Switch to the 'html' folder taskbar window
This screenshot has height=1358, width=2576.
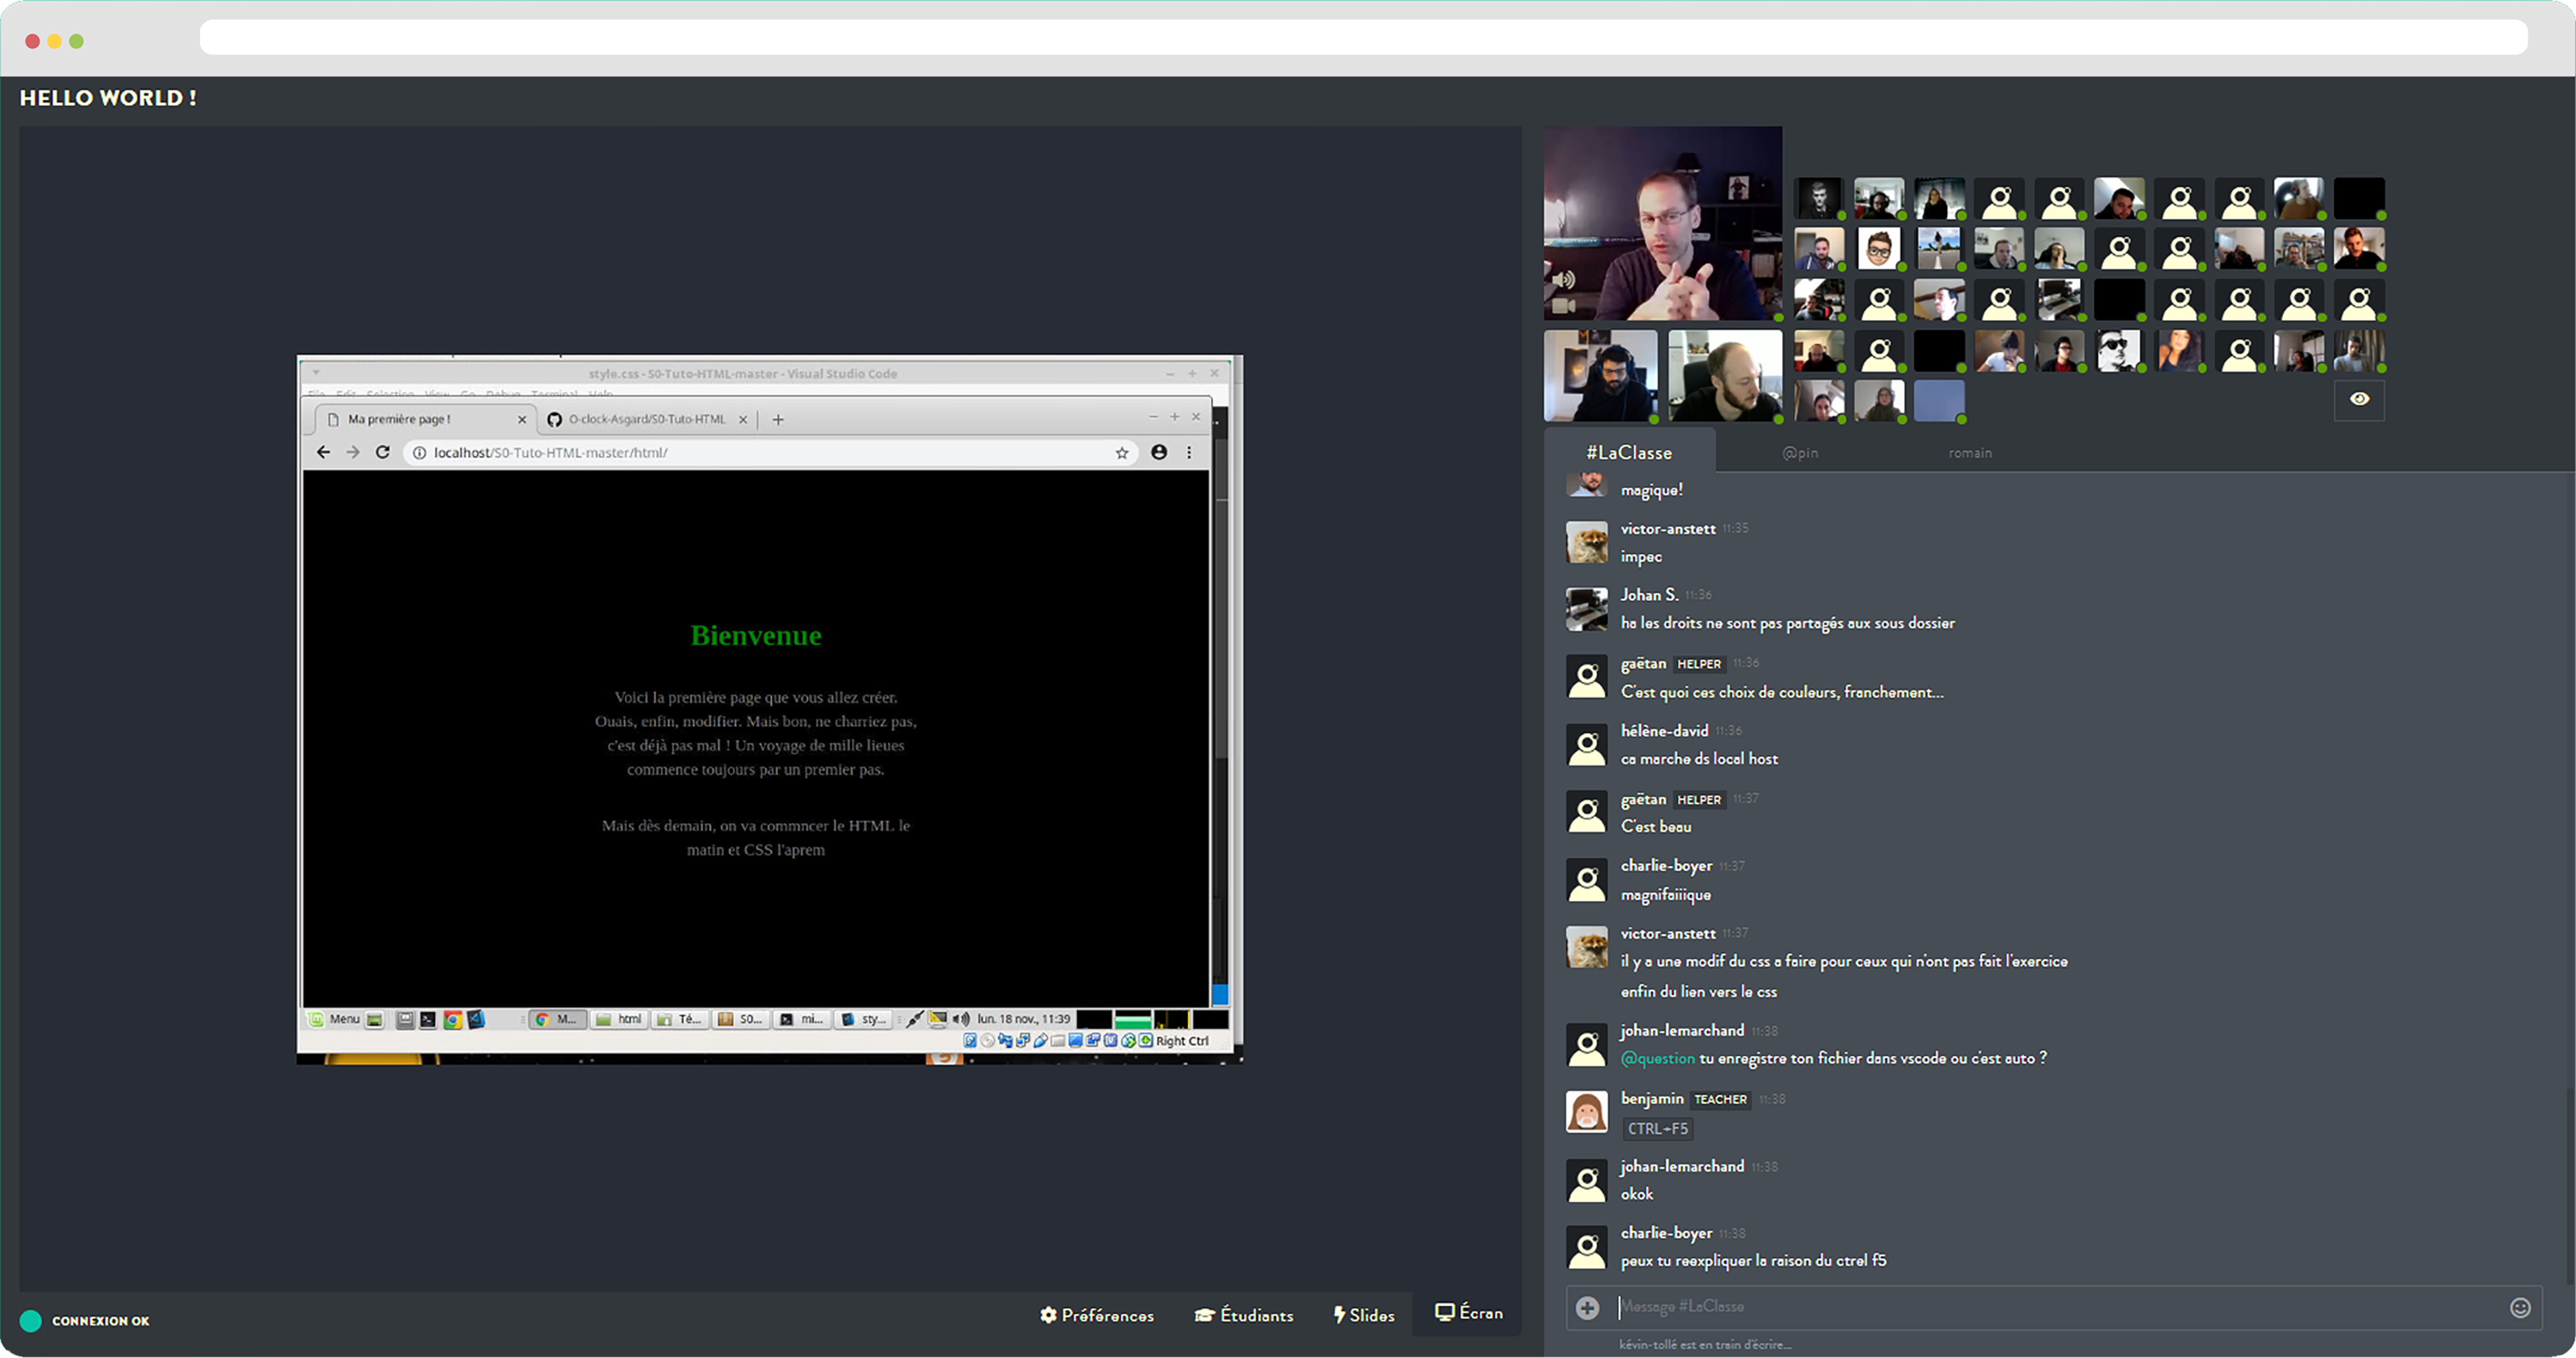pos(619,1019)
